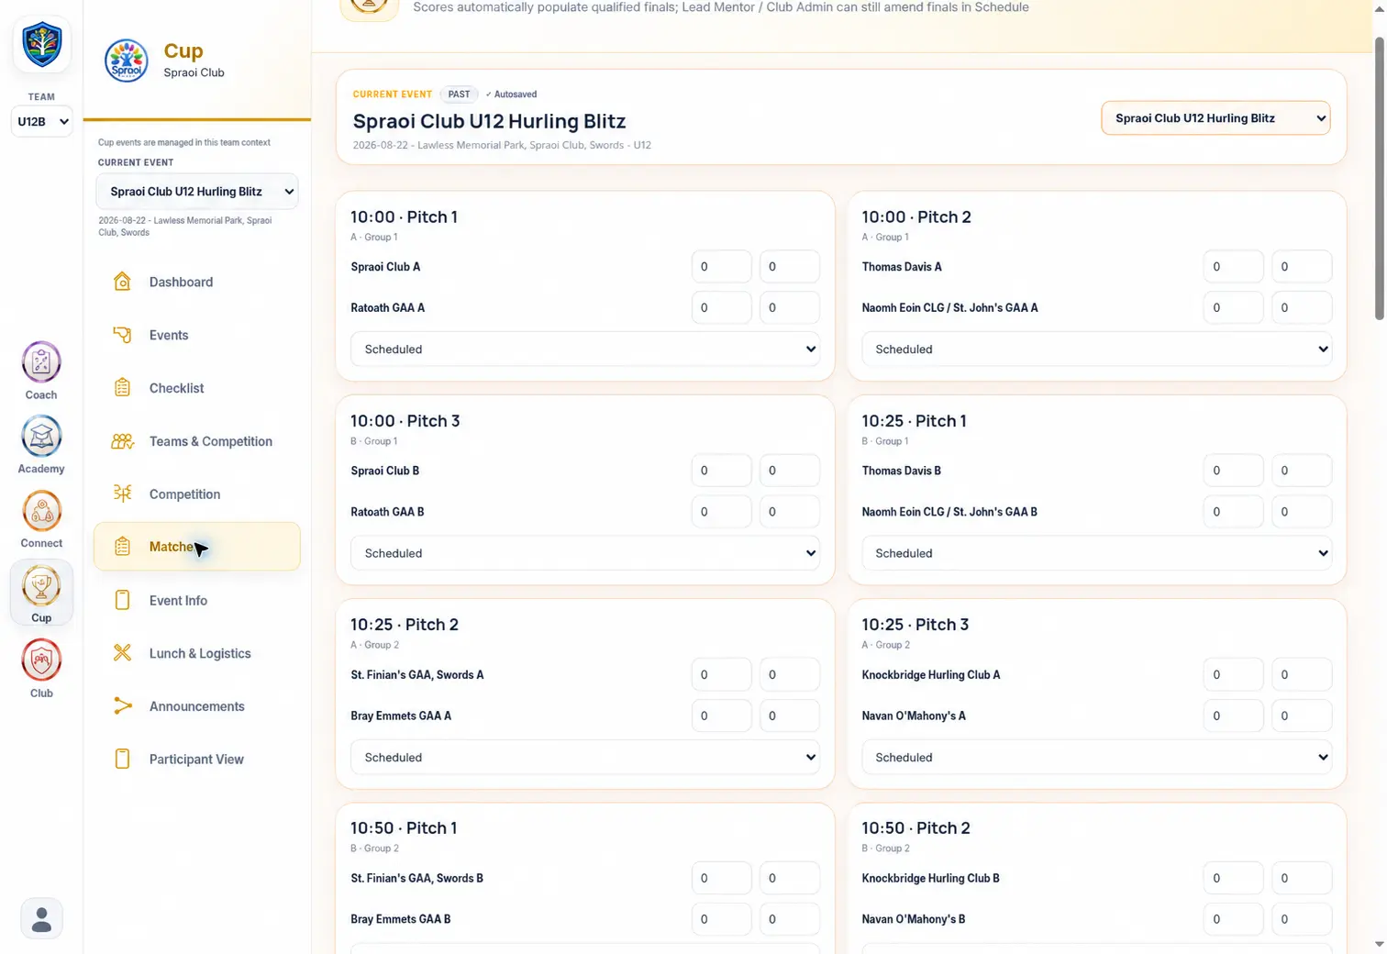Click the "Spraoi Club U12 Hurling Blitz" heading
1387x954 pixels.
coord(489,121)
